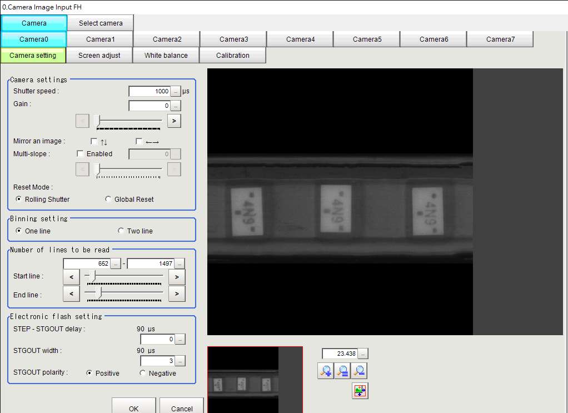Image resolution: width=568 pixels, height=413 pixels.
Task: Click Cancel to discard changes
Action: pyautogui.click(x=181, y=407)
